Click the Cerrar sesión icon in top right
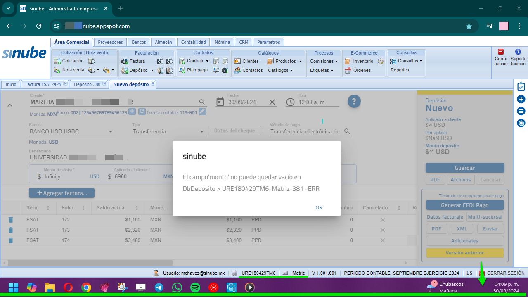 [501, 52]
